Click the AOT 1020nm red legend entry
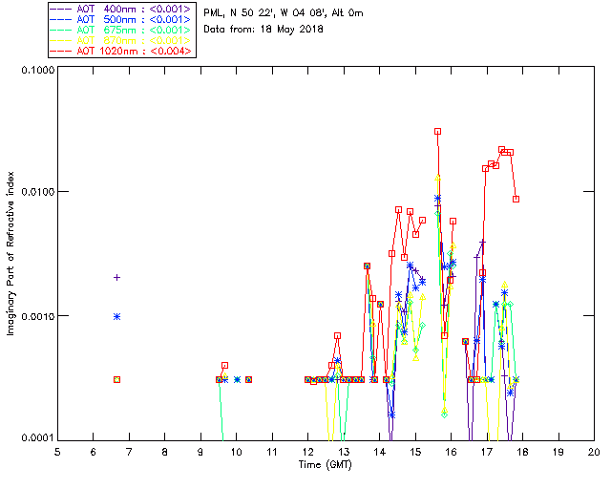 (x=121, y=51)
